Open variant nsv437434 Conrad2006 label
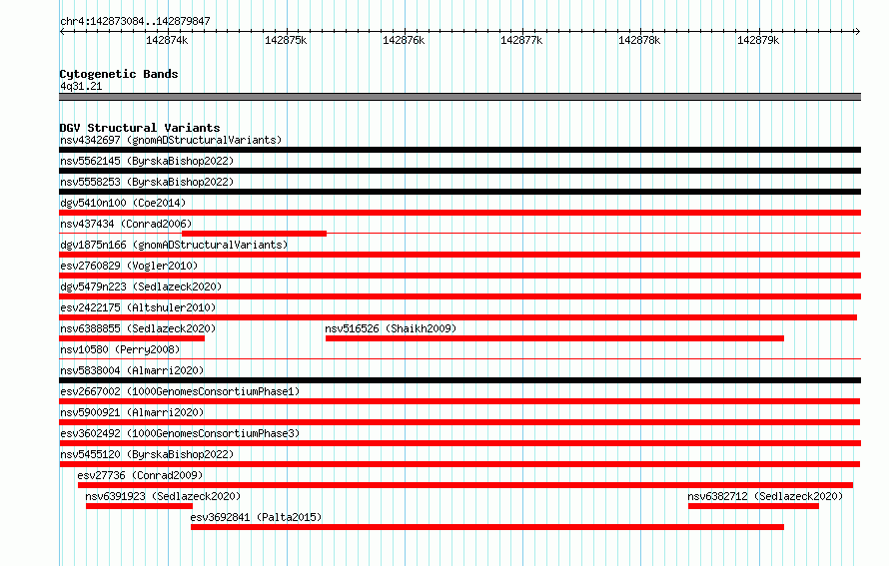Screen dimensions: 889x566 [126, 224]
